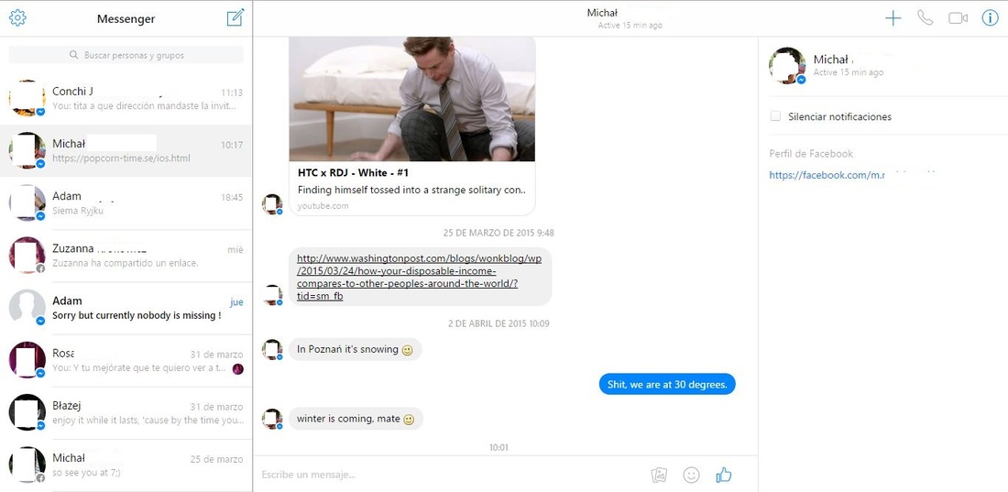Start a voice call with phone icon
Image resolution: width=1008 pixels, height=492 pixels.
coord(926,18)
